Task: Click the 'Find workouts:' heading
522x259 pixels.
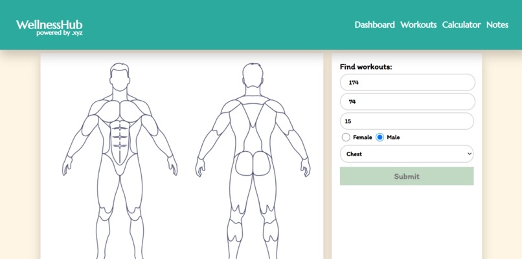Action: (x=366, y=67)
